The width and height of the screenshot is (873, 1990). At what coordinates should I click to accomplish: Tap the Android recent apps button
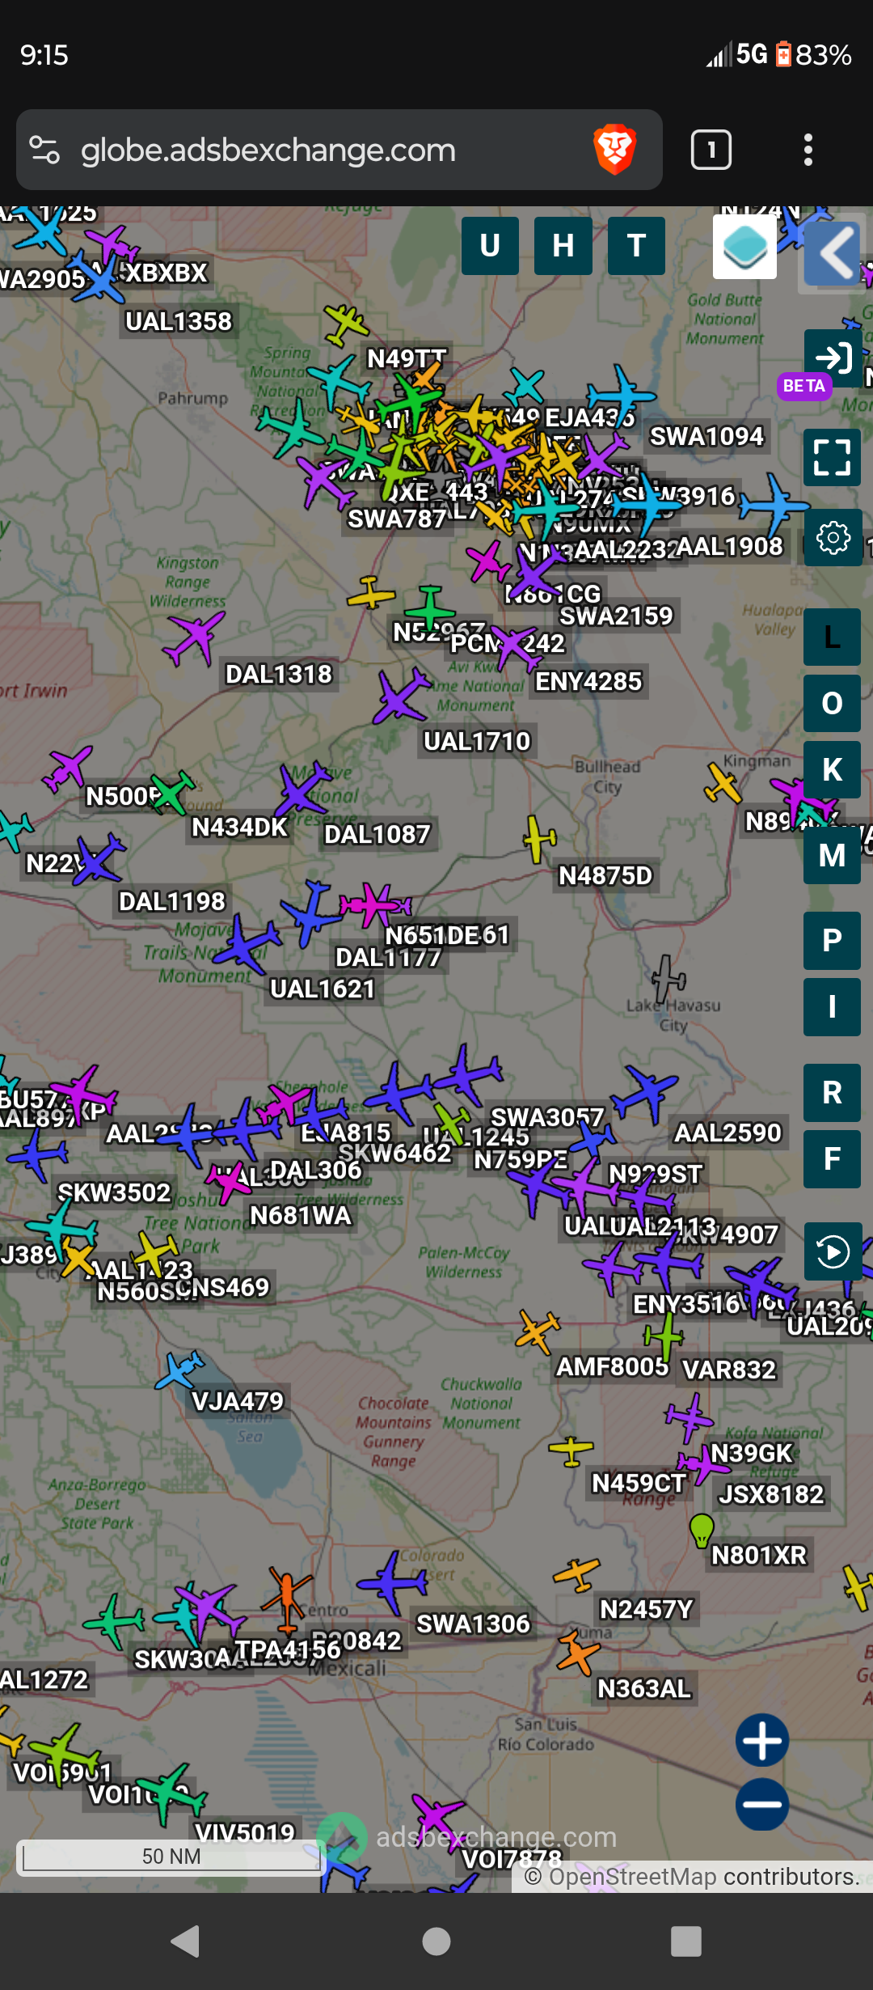pos(686,1941)
